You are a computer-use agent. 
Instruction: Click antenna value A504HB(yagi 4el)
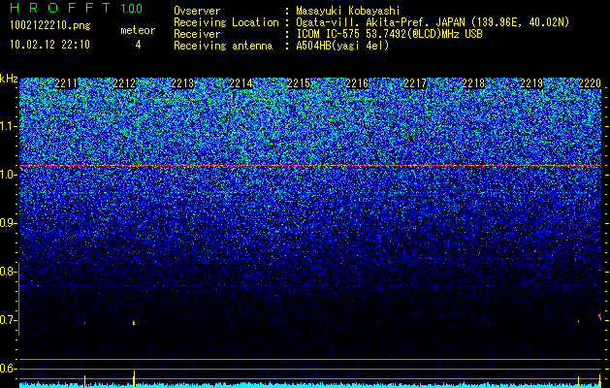(342, 46)
